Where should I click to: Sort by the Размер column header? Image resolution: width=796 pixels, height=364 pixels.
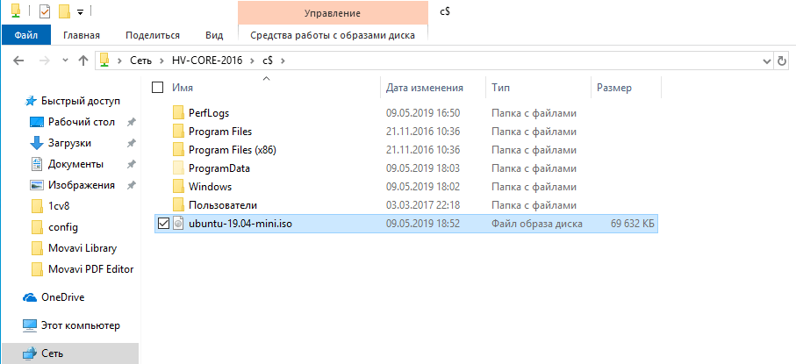click(x=614, y=88)
